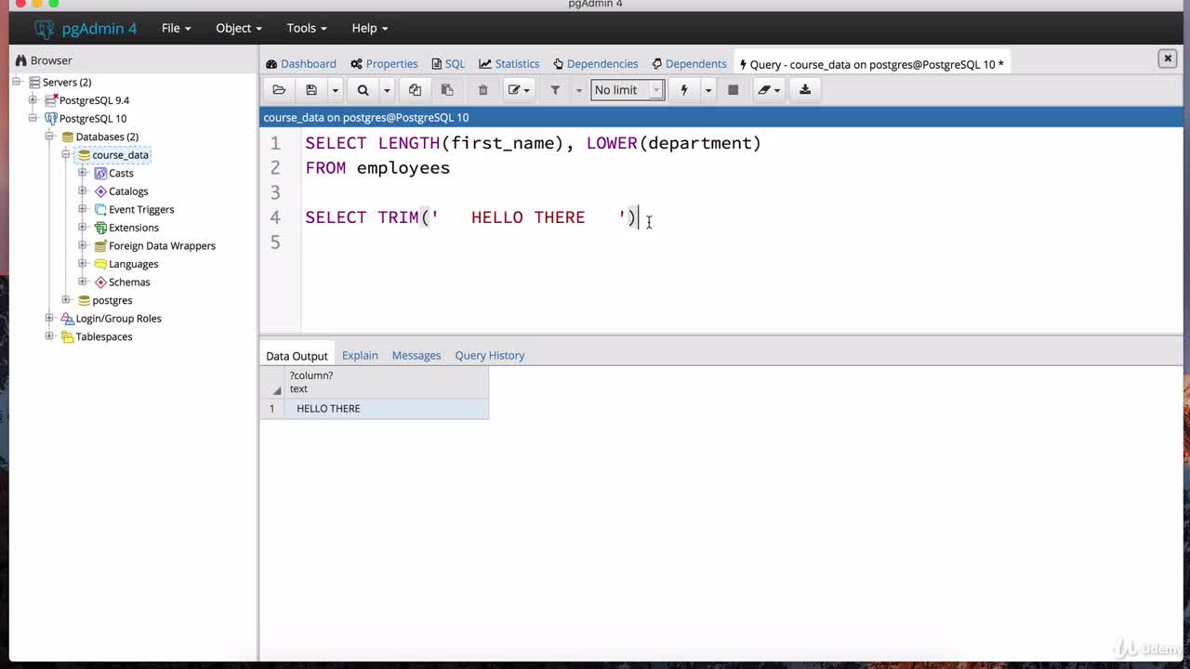Select PostgreSQL 9.4 in the tree
Image resolution: width=1190 pixels, height=669 pixels.
[94, 100]
